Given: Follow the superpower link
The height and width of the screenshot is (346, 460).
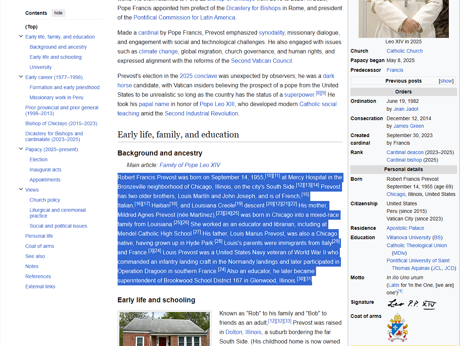Looking at the screenshot, I should point(299,95).
